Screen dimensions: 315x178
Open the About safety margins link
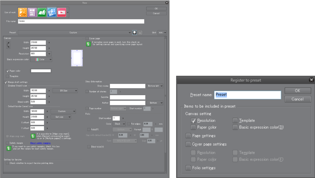pyautogui.click(x=40, y=143)
